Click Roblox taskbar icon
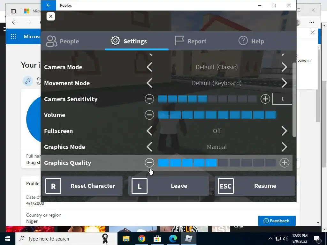This screenshot has width=327, height=245. tap(188, 239)
